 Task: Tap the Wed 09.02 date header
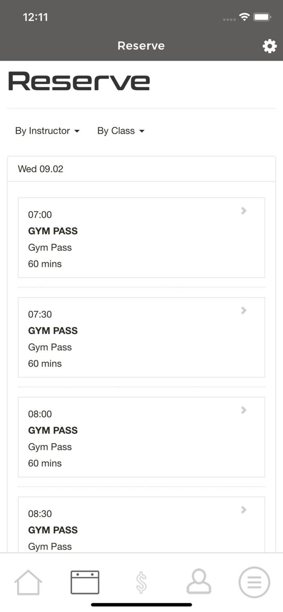40,169
